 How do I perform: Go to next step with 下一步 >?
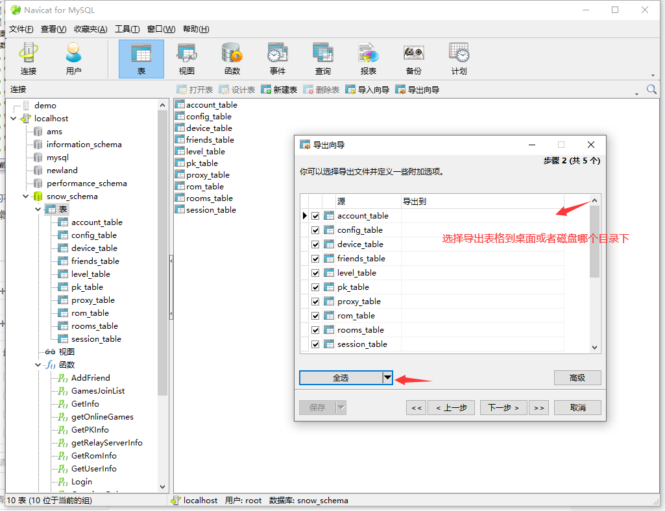tap(503, 407)
